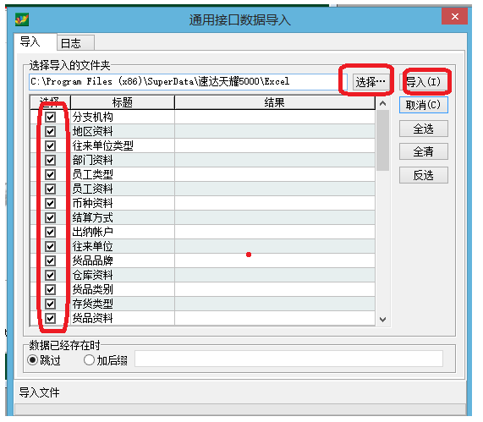Uncheck the 出纳帐户 checkbox

coord(50,232)
